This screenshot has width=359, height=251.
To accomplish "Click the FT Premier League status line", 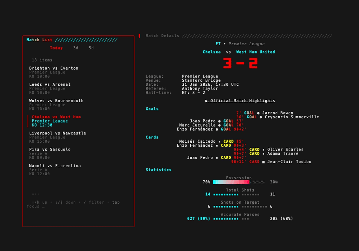I will click(240, 44).
